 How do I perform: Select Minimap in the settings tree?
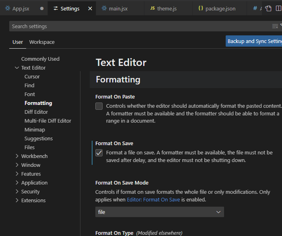pos(35,129)
